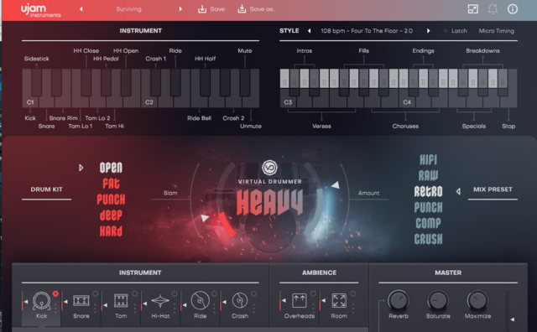
Task: Click the window resize icon in header
Action: (x=473, y=9)
